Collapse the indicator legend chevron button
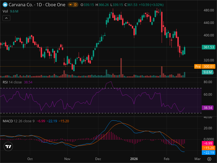The height and width of the screenshot is (163, 217). coord(6,18)
